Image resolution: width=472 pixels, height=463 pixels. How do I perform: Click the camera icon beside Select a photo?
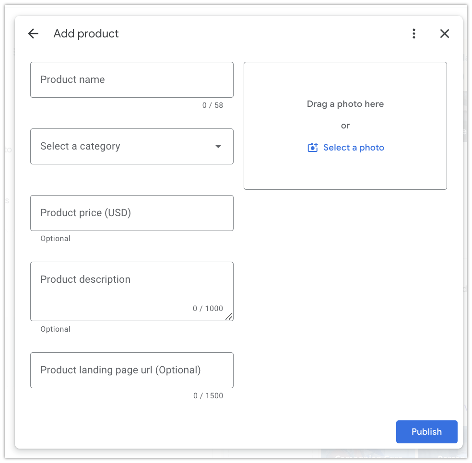pos(312,148)
